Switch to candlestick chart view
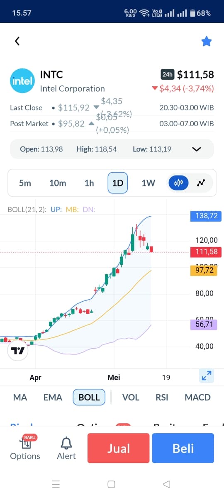224x498 pixels. pos(179,183)
